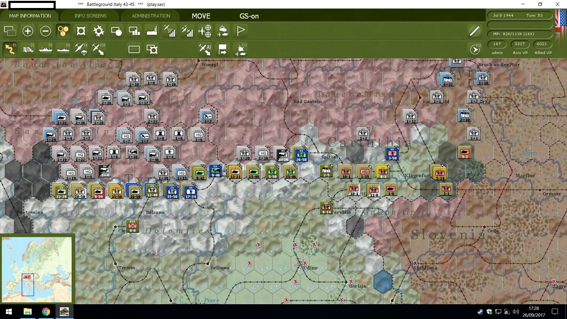Click the second plane-with-bars icon
This screenshot has height=319, width=567.
(x=187, y=31)
